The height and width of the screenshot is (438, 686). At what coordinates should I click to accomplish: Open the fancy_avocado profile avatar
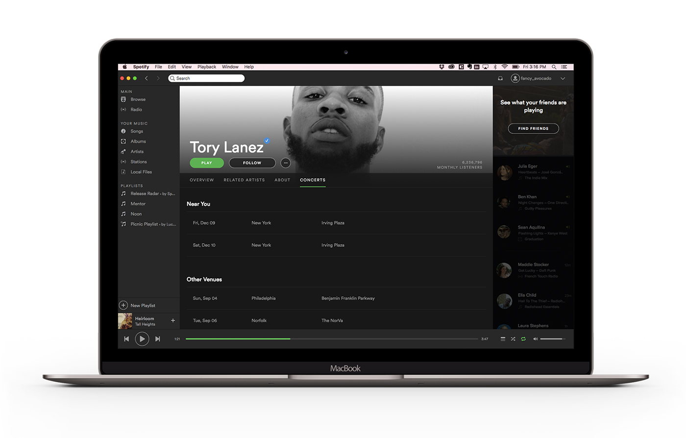(515, 78)
